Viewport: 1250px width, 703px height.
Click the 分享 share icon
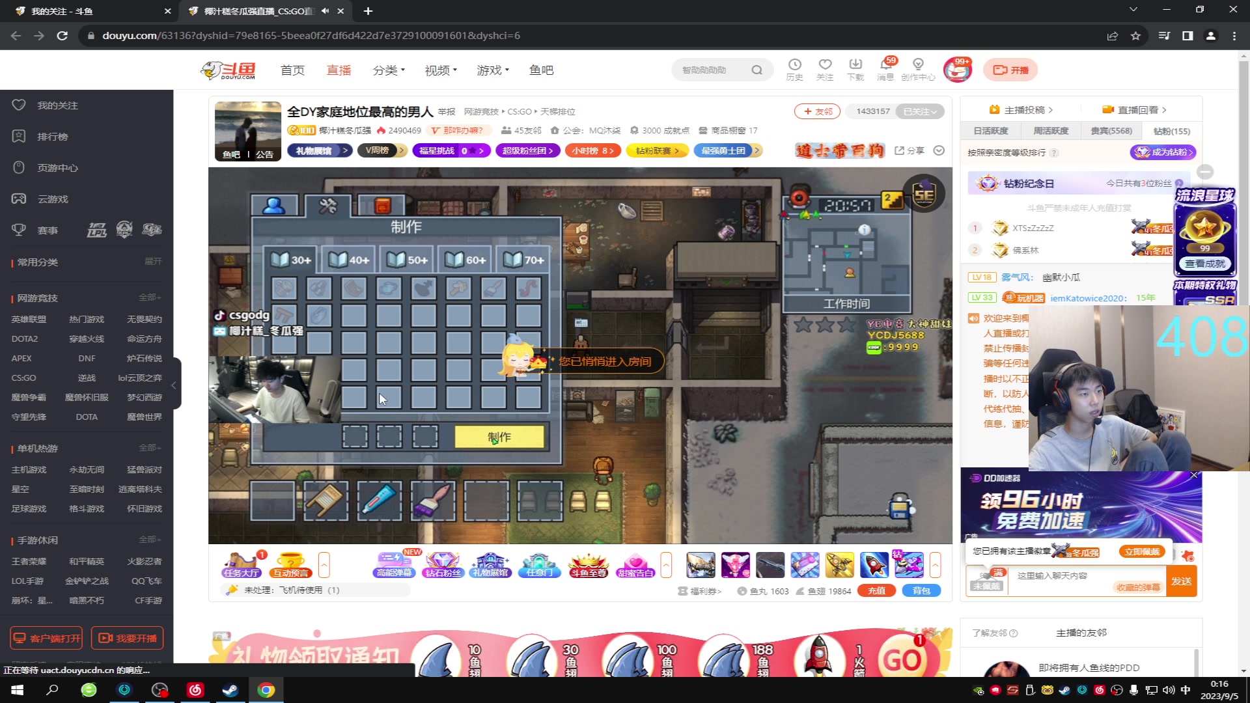click(x=910, y=150)
